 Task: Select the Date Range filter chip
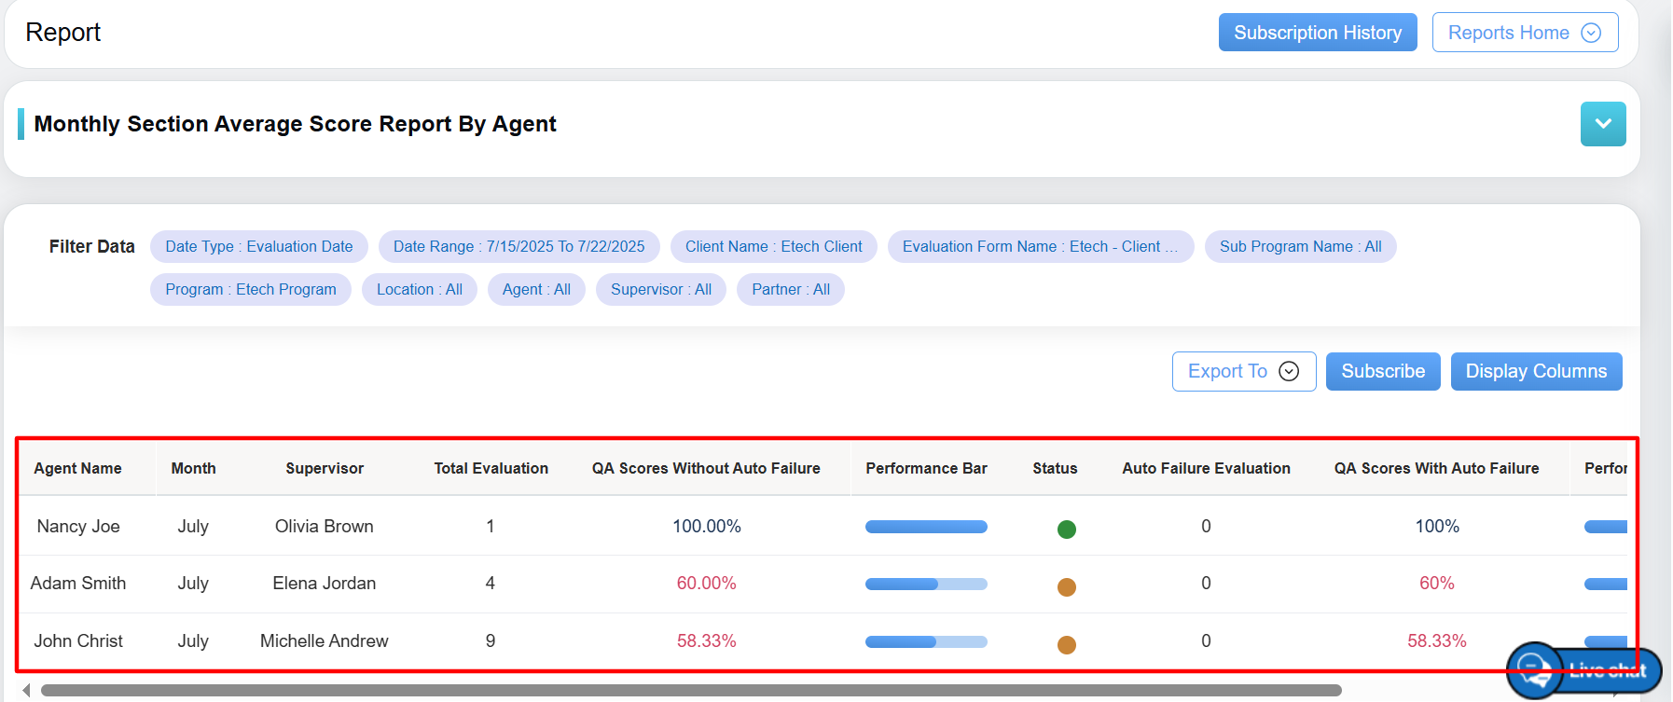pos(518,247)
